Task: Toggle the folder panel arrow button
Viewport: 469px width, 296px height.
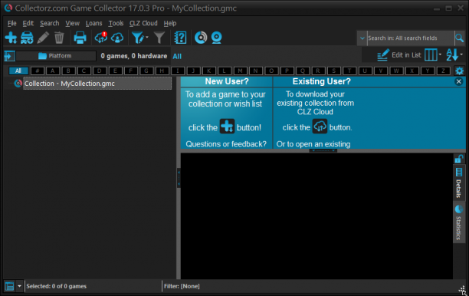Action: pos(9,56)
